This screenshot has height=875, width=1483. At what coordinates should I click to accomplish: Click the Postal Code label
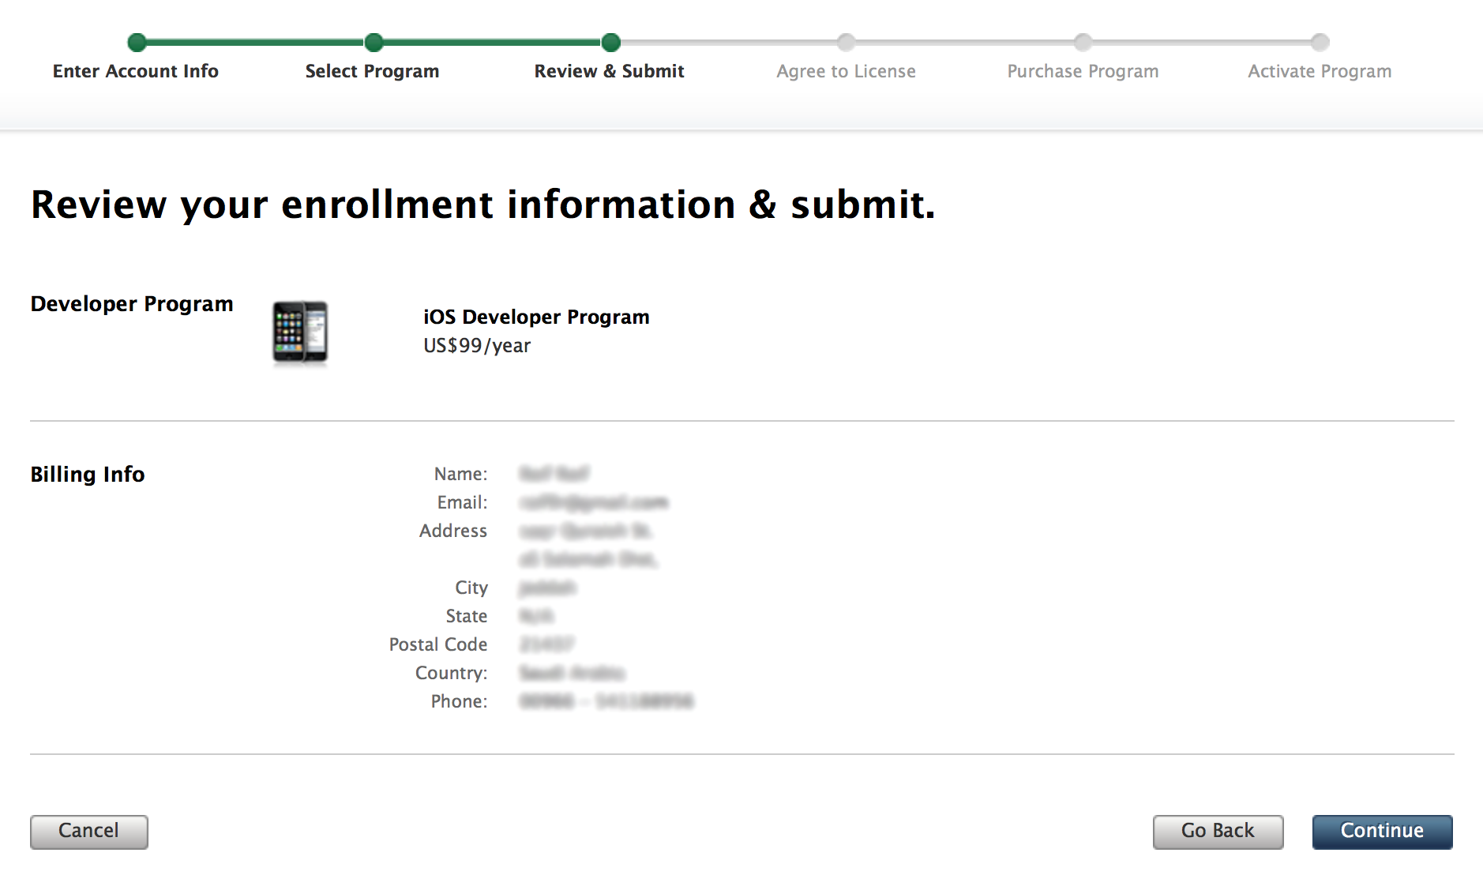[x=438, y=644]
